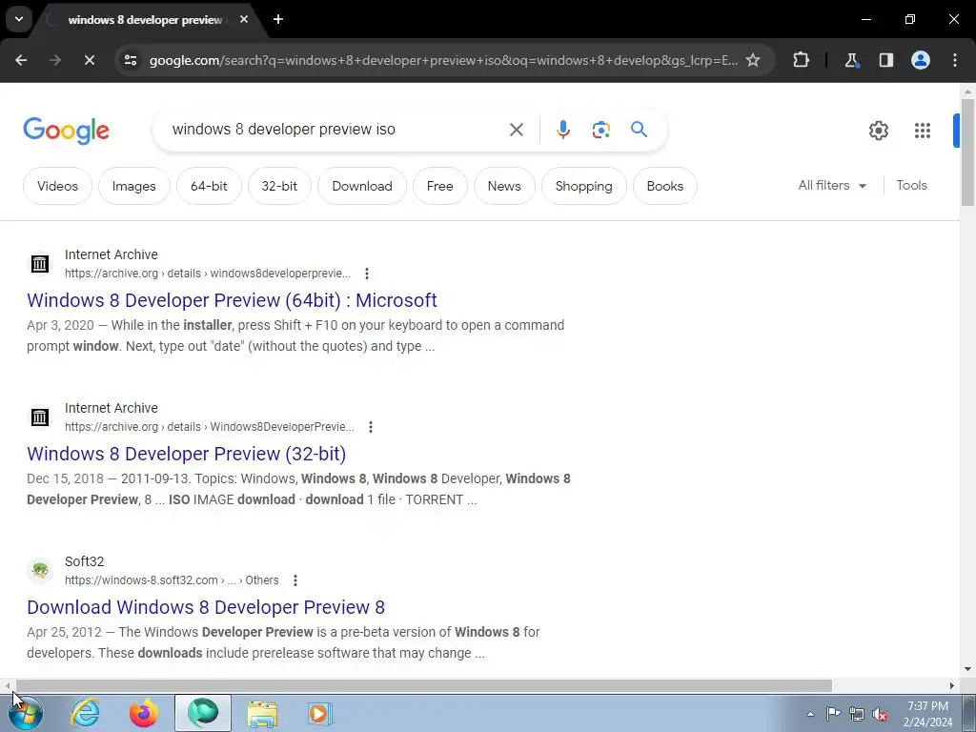Viewport: 976px width, 732px height.
Task: Show hidden system tray icons
Action: (x=810, y=714)
